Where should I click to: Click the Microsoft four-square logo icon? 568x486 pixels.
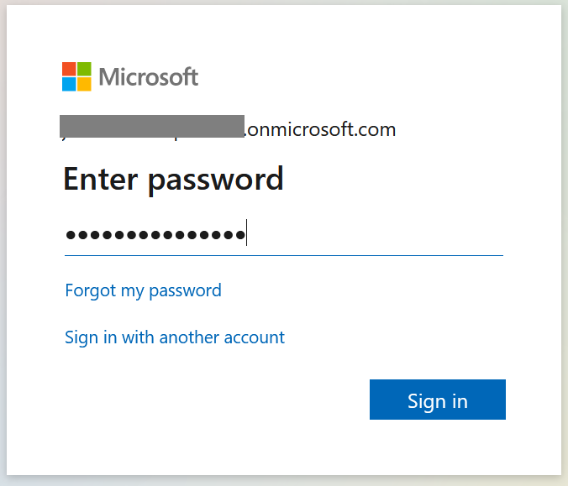coord(76,76)
